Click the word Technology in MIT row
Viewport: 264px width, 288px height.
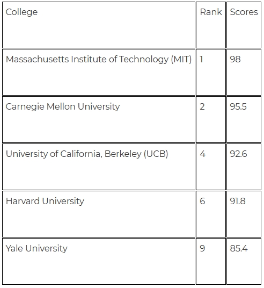(144, 60)
